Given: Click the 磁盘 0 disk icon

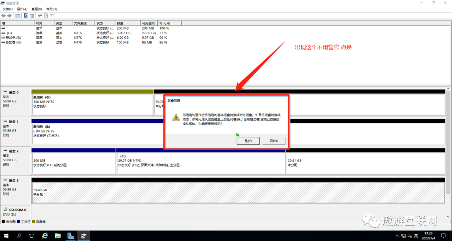Looking at the screenshot, I should (5, 92).
